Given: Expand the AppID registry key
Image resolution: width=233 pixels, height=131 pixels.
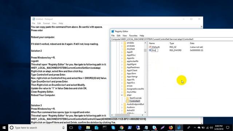Looking at the screenshot, I should click(122, 52).
